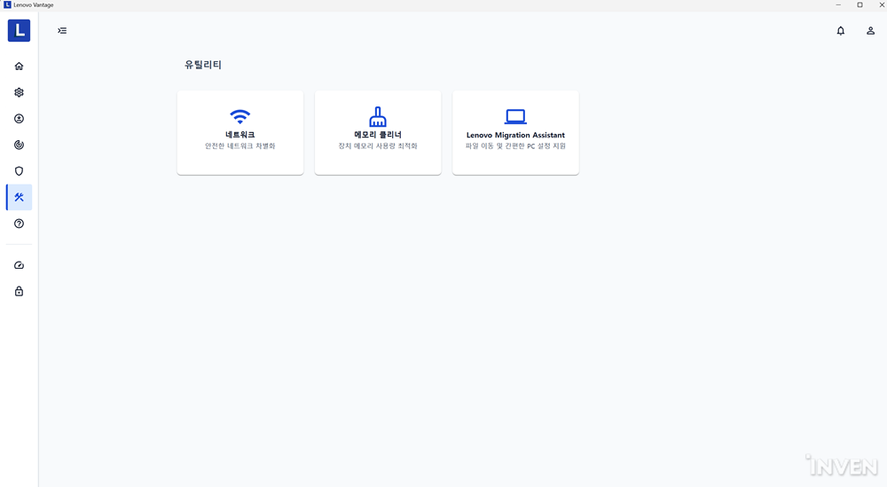Open user account profile icon

click(x=871, y=30)
